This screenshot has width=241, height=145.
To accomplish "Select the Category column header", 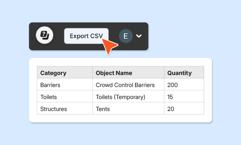I will pos(65,72).
